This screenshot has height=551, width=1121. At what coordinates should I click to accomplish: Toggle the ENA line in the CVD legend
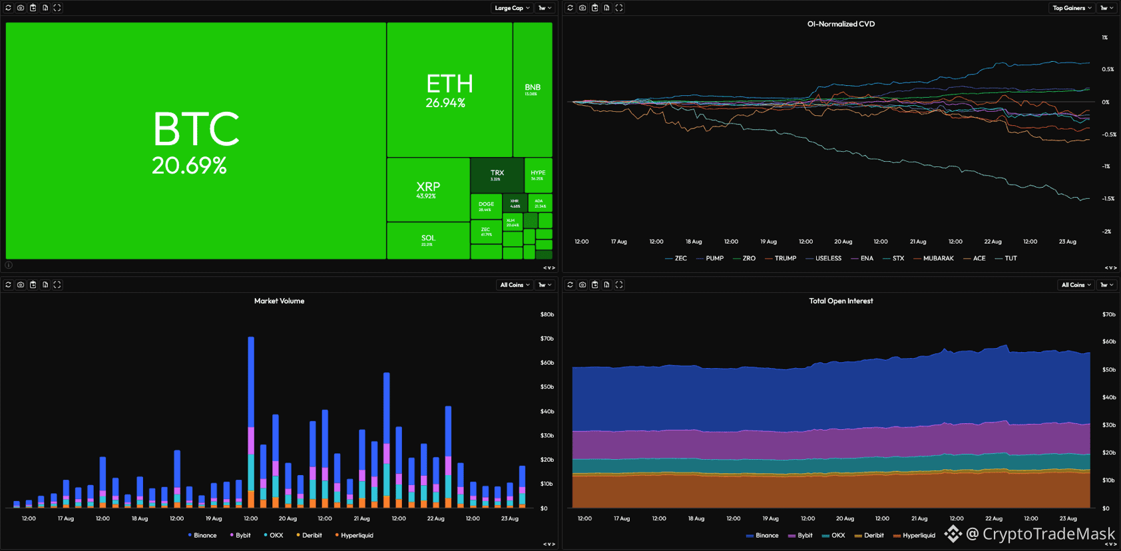point(862,258)
